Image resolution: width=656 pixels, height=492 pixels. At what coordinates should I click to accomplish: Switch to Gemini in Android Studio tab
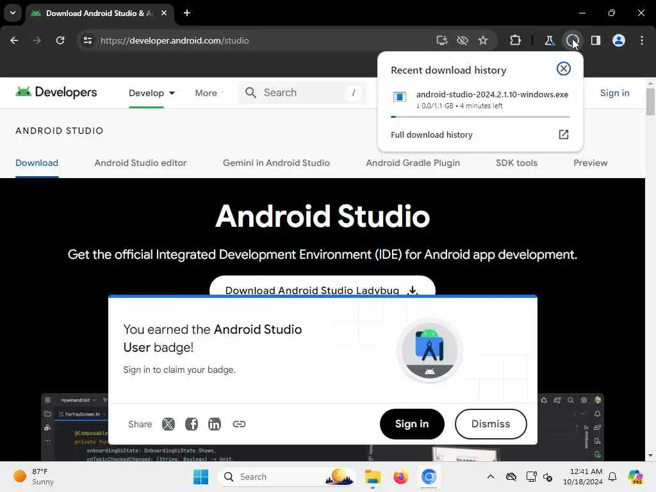tap(276, 163)
